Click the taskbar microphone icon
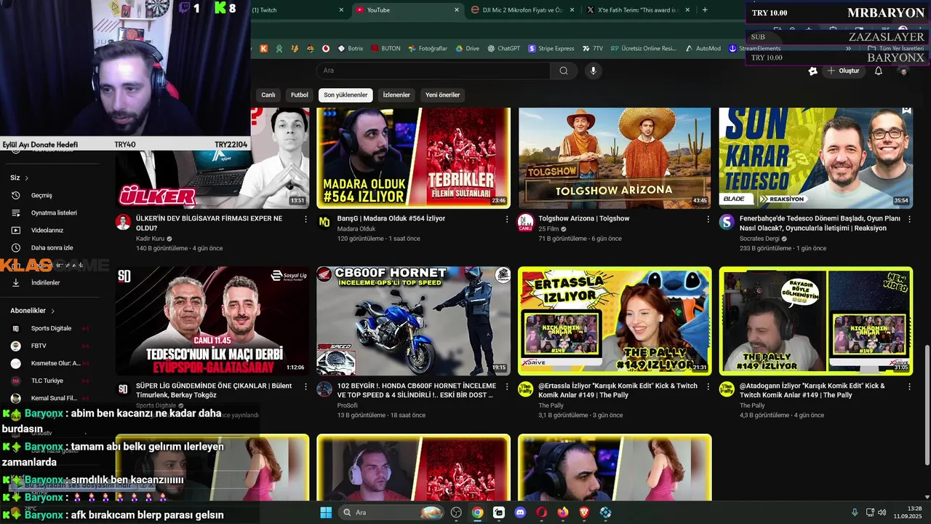Viewport: 931px width, 524px height. (x=855, y=512)
